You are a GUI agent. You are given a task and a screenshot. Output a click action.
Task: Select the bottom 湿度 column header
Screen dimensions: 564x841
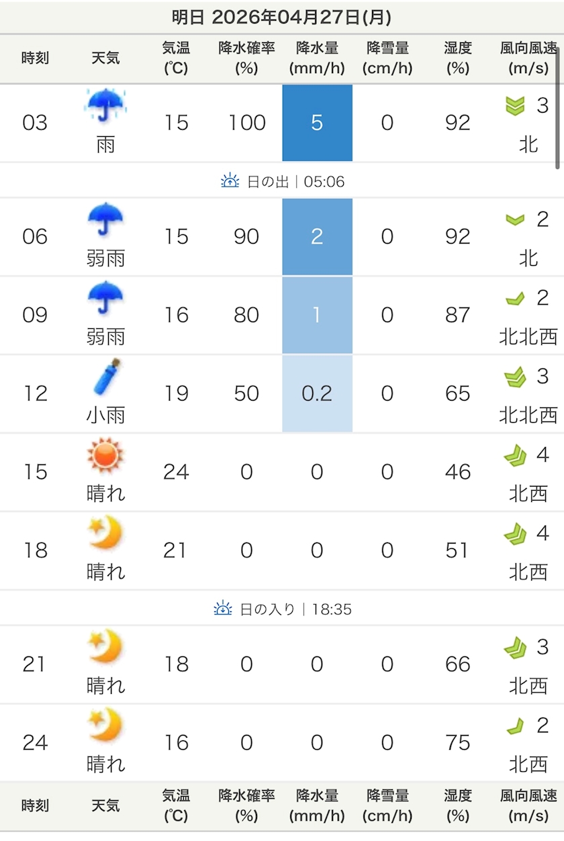tap(458, 806)
